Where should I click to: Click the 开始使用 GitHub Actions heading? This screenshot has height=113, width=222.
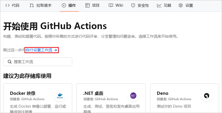tap(55, 26)
